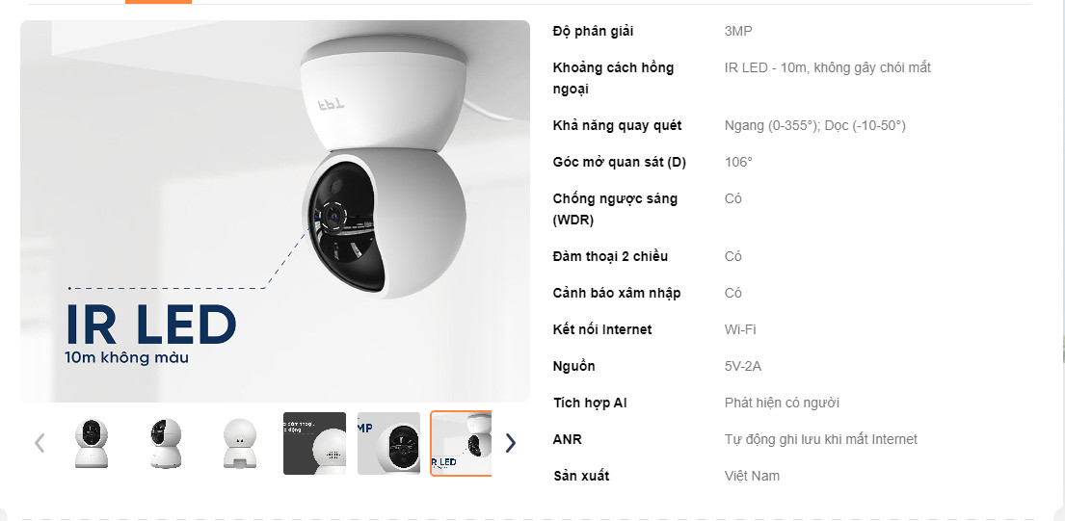Image resolution: width=1065 pixels, height=521 pixels.
Task: Open the dark speaker-grille thumbnail
Action: 314,443
